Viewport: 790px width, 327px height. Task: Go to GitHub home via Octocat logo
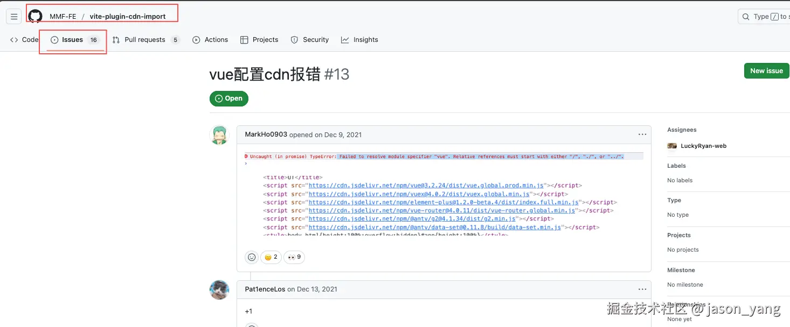[36, 16]
